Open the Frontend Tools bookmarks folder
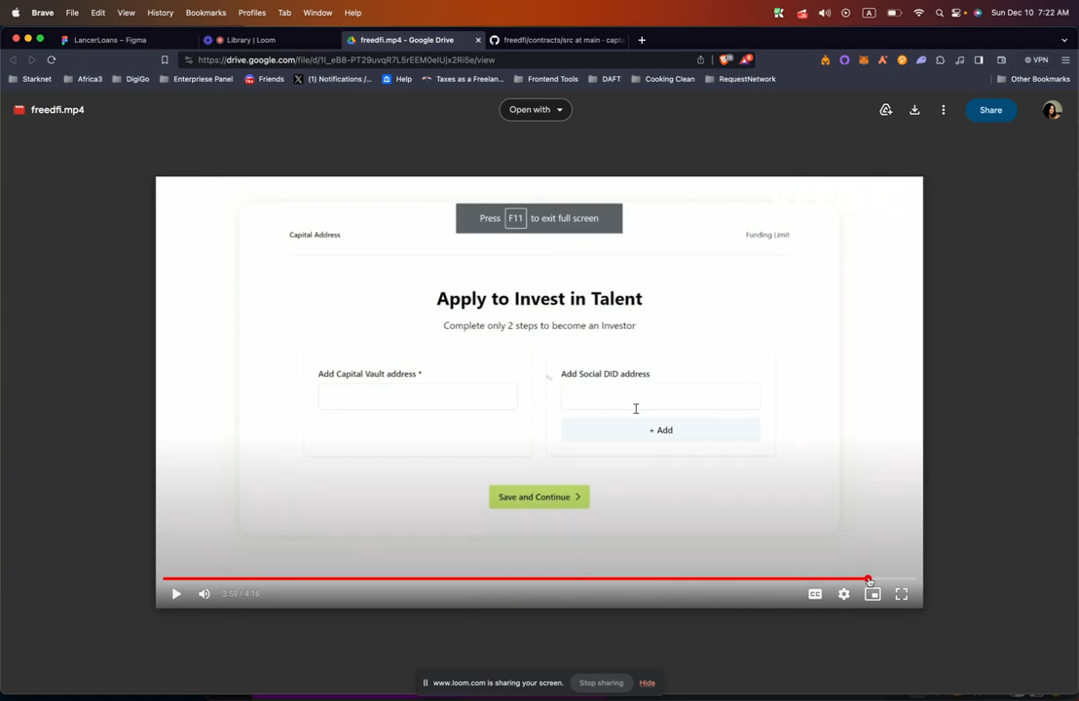The image size is (1079, 701). click(x=545, y=79)
